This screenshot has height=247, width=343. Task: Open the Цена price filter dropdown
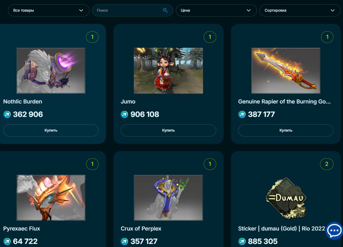point(216,10)
